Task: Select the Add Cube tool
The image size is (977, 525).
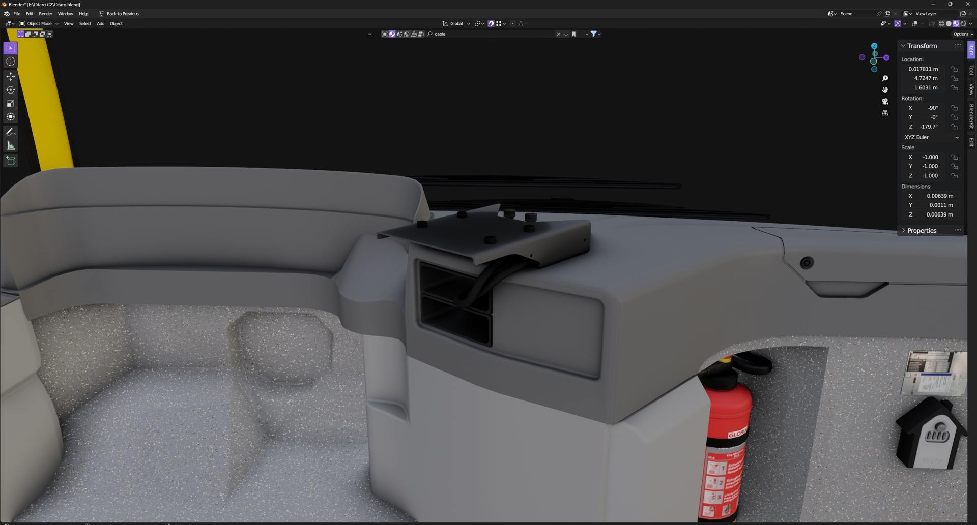Action: click(x=11, y=161)
